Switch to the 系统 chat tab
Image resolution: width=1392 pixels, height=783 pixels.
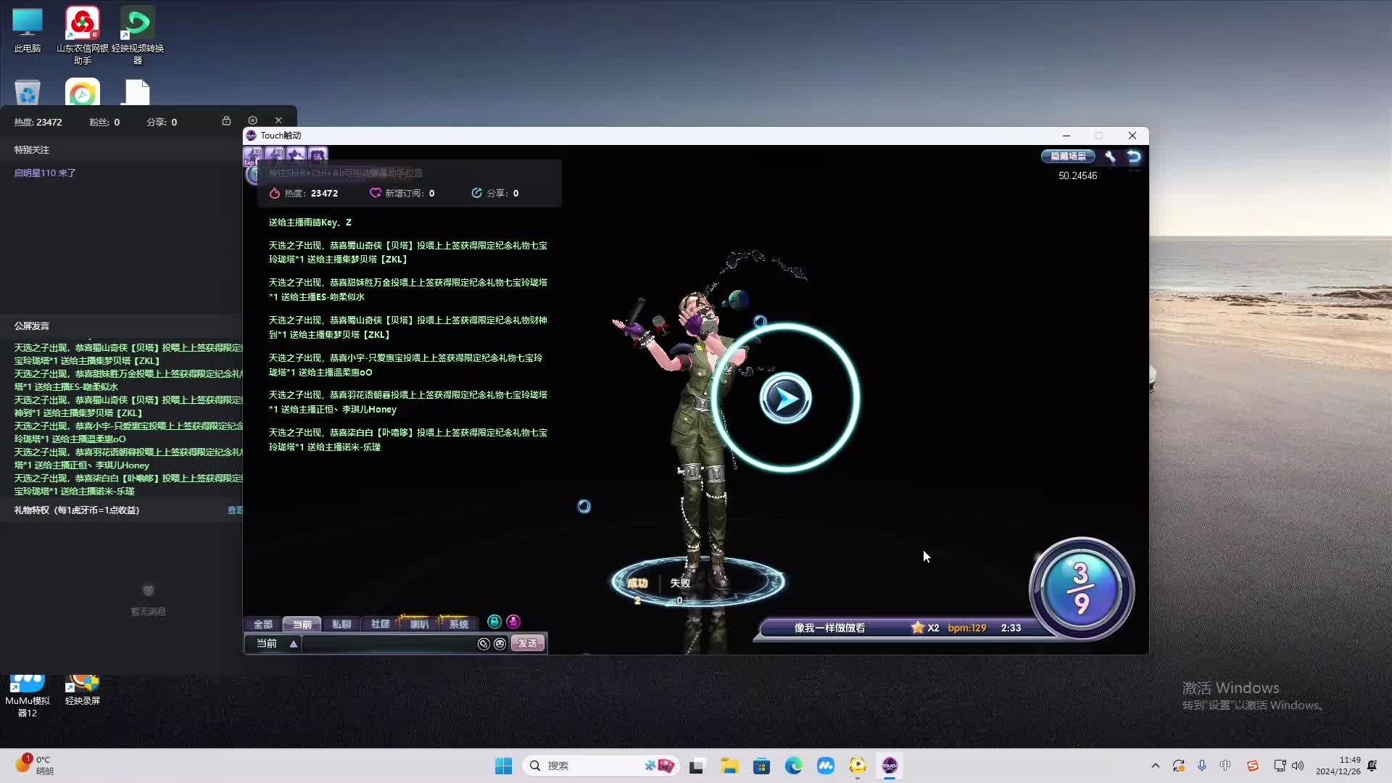point(458,624)
